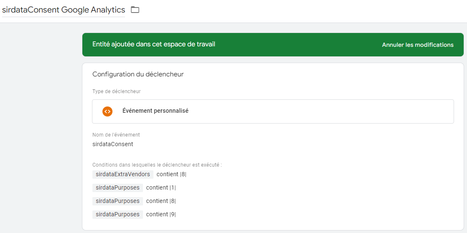The image size is (467, 233).
Task: Select the Événement personnalisé text
Action: pos(155,111)
